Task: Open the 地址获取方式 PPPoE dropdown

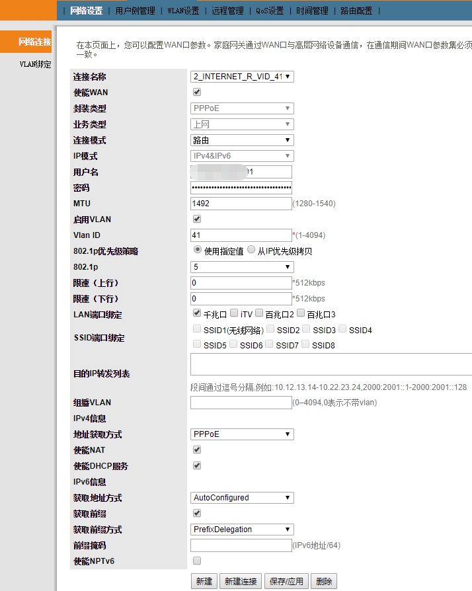Action: pos(242,434)
